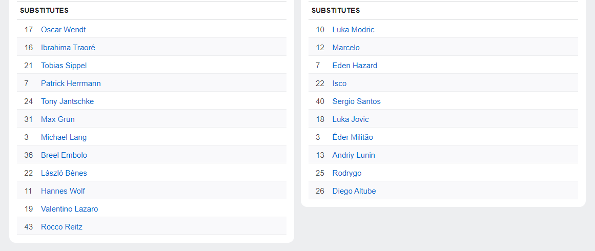Click Ibrahima Traoré in substitutes
This screenshot has height=251, width=595.
(68, 48)
